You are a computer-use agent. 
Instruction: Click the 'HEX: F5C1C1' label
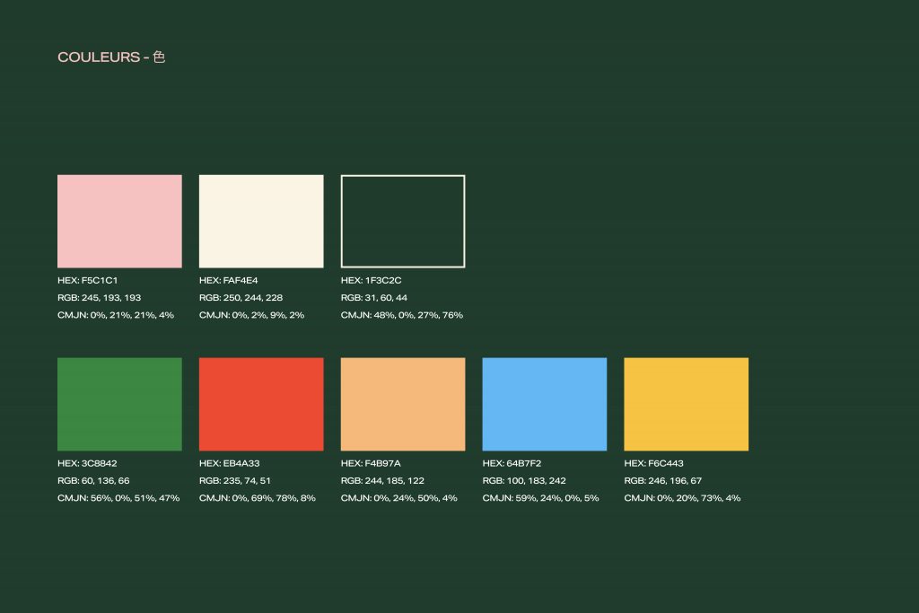point(88,281)
